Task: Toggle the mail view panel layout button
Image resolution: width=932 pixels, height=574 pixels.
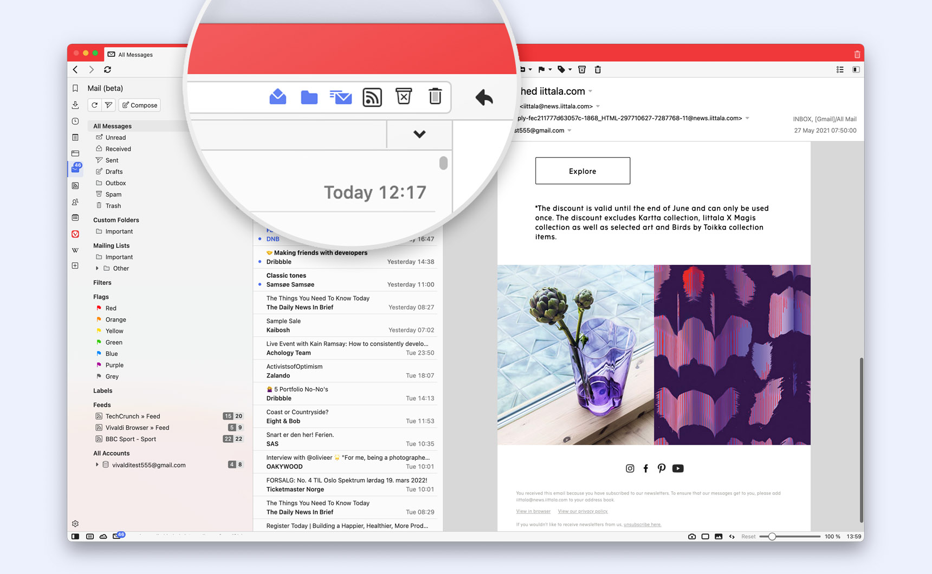Action: [856, 69]
